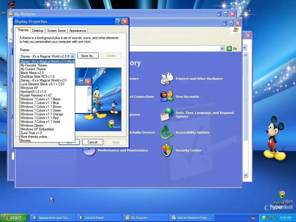296x222 pixels.
Task: Click the Control Panel address bar field
Action: point(175,49)
